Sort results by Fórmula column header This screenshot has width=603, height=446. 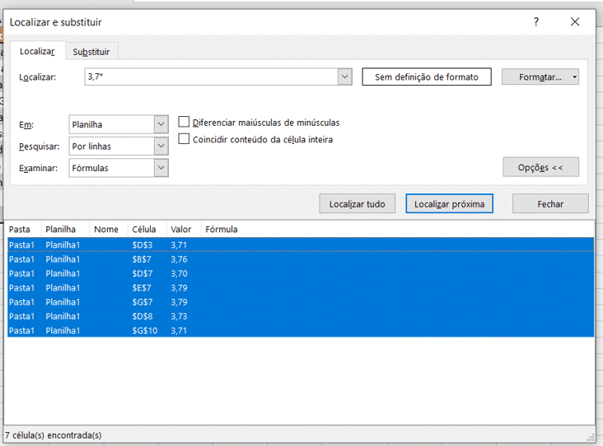click(398, 230)
